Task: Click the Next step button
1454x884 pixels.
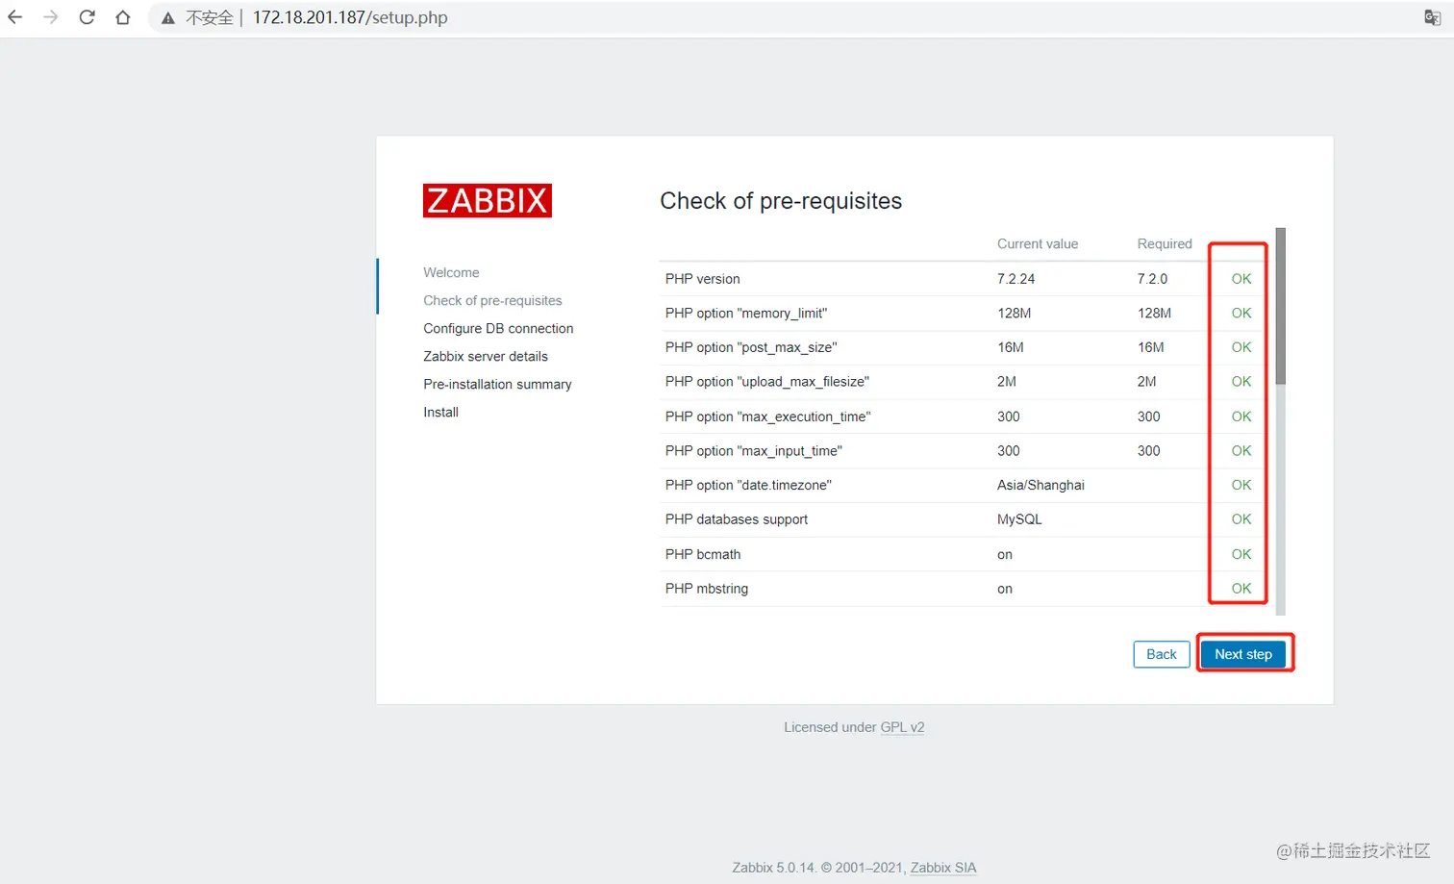Action: click(1243, 654)
